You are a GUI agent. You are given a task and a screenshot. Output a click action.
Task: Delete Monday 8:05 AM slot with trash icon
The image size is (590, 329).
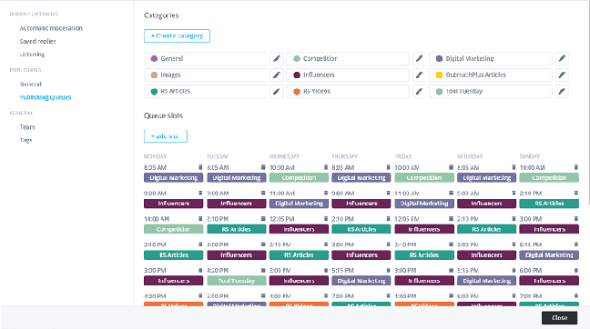pos(200,167)
